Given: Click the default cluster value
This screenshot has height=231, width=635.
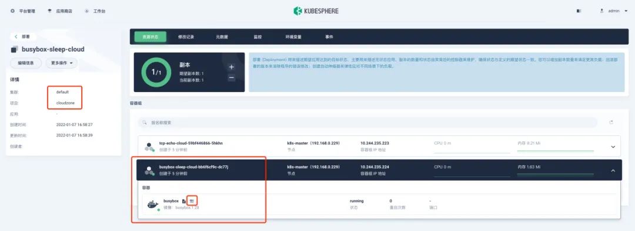Looking at the screenshot, I should pyautogui.click(x=62, y=92).
